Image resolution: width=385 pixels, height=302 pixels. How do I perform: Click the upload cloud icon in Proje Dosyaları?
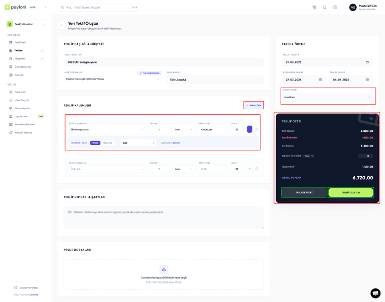[163, 269]
